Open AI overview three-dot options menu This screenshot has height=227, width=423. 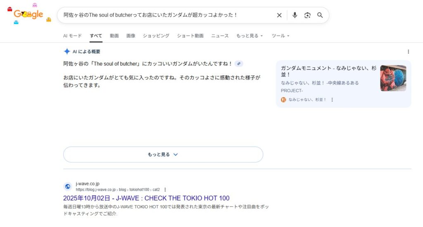click(408, 52)
